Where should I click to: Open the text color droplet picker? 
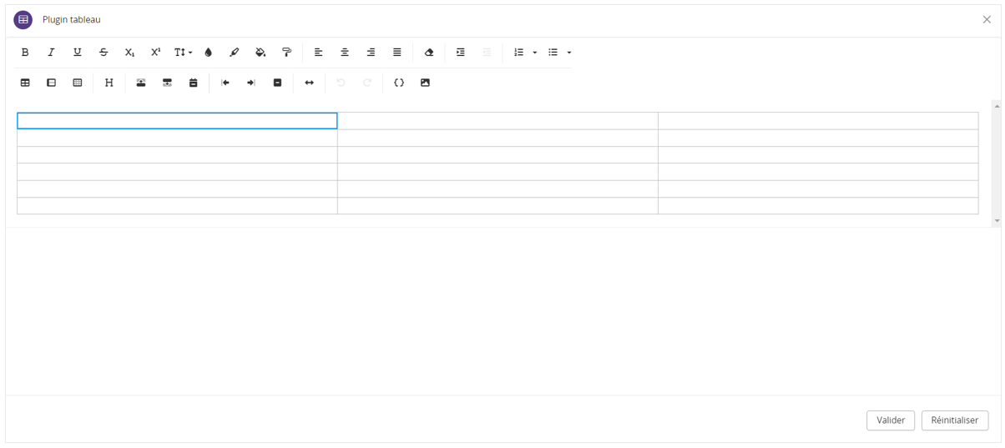208,53
